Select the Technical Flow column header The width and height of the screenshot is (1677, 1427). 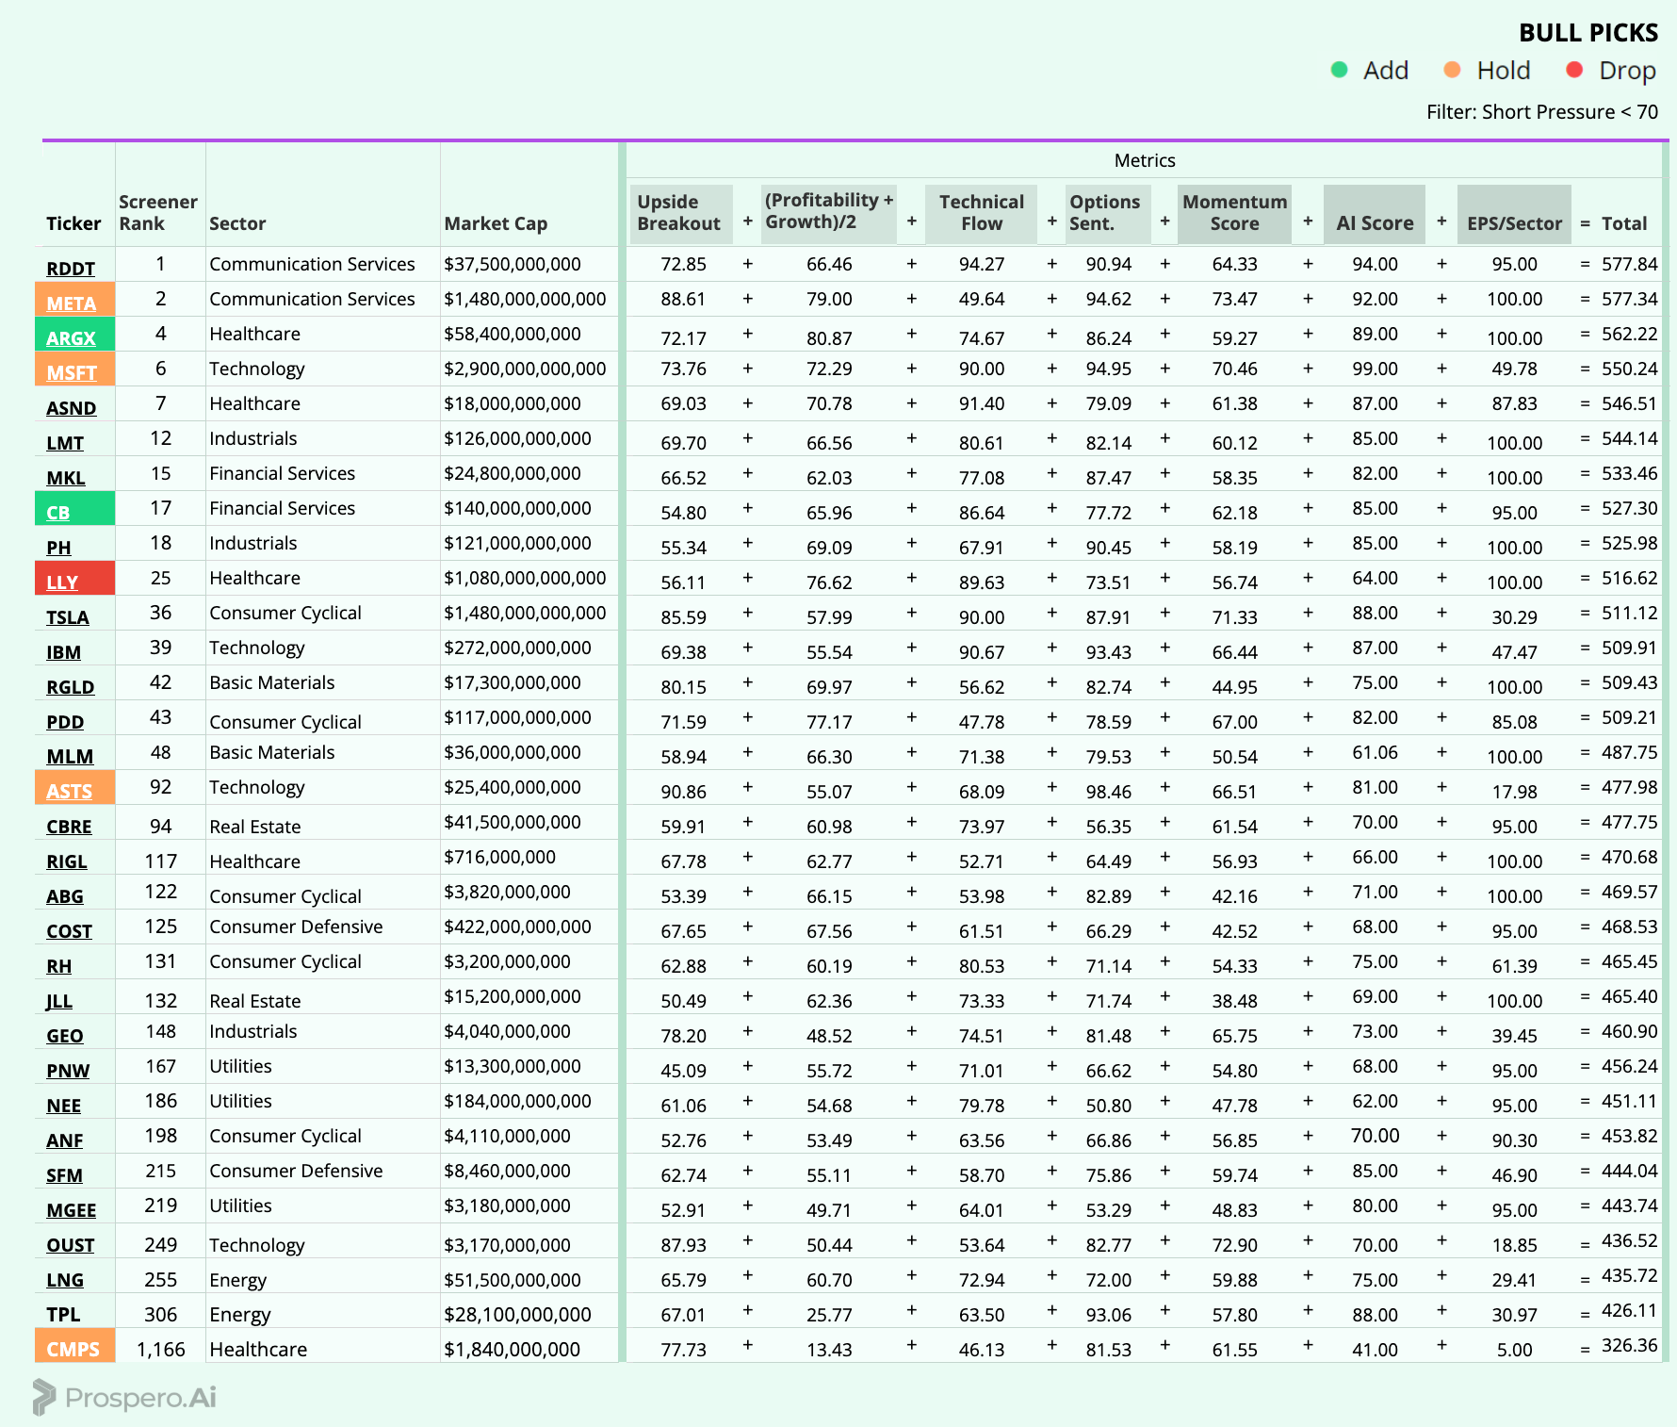pyautogui.click(x=981, y=213)
